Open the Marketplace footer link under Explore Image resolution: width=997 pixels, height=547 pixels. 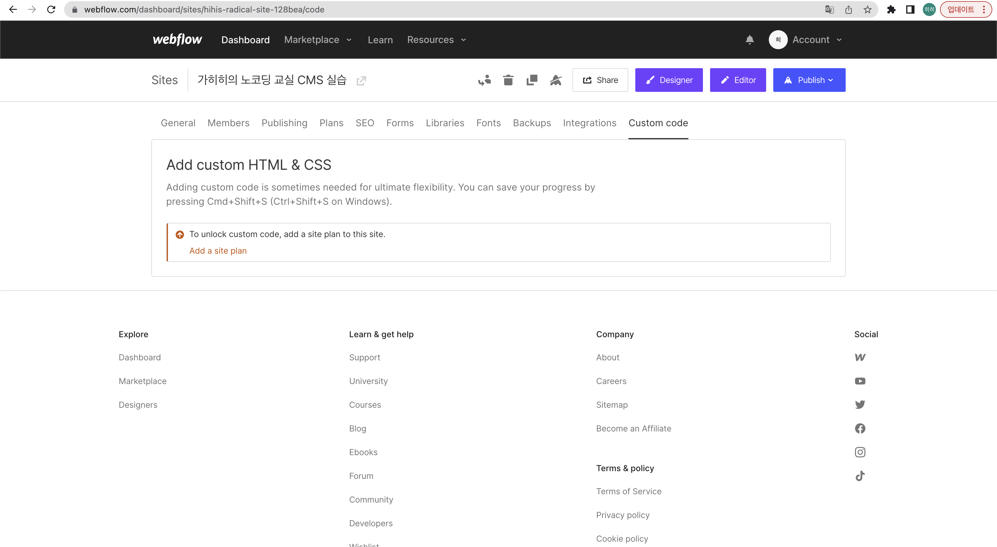click(142, 381)
